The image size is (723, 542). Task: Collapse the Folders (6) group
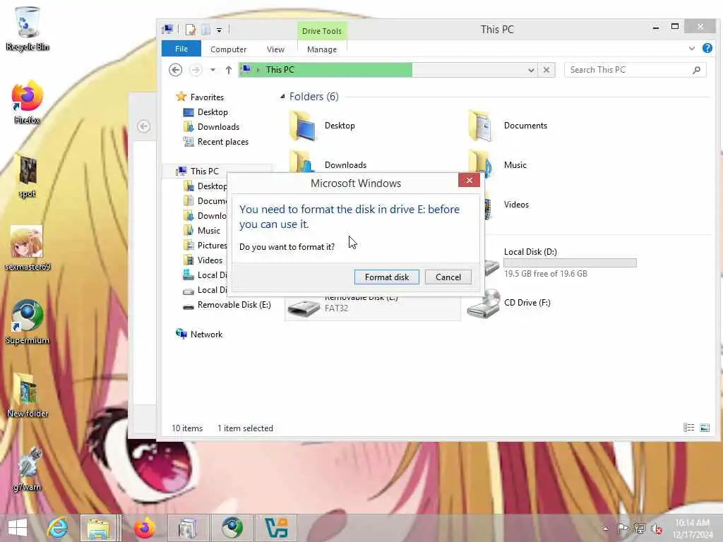282,96
